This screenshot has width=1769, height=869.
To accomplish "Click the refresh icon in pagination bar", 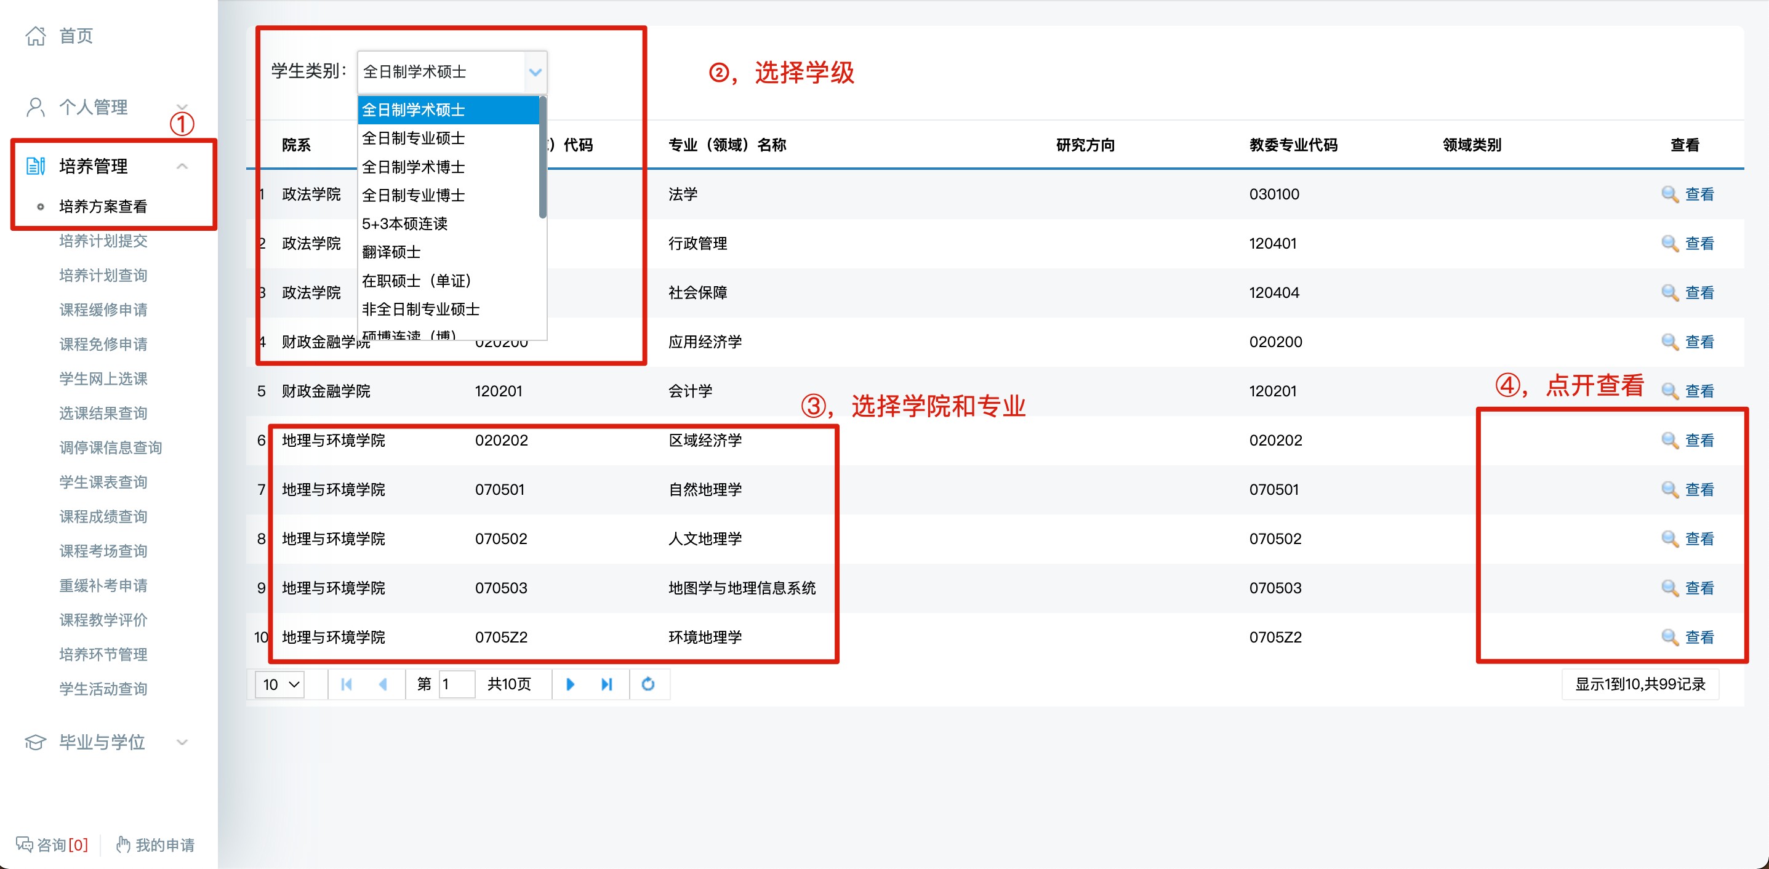I will pos(648,684).
